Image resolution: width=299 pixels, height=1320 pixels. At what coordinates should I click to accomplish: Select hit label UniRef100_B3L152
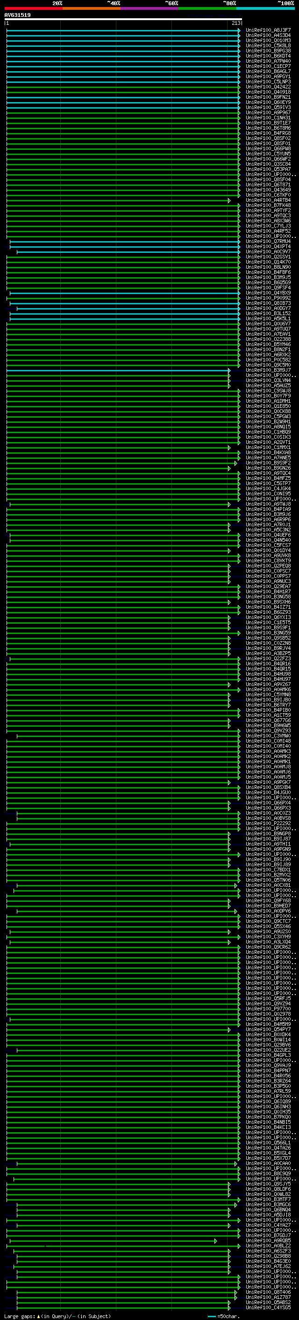(268, 314)
